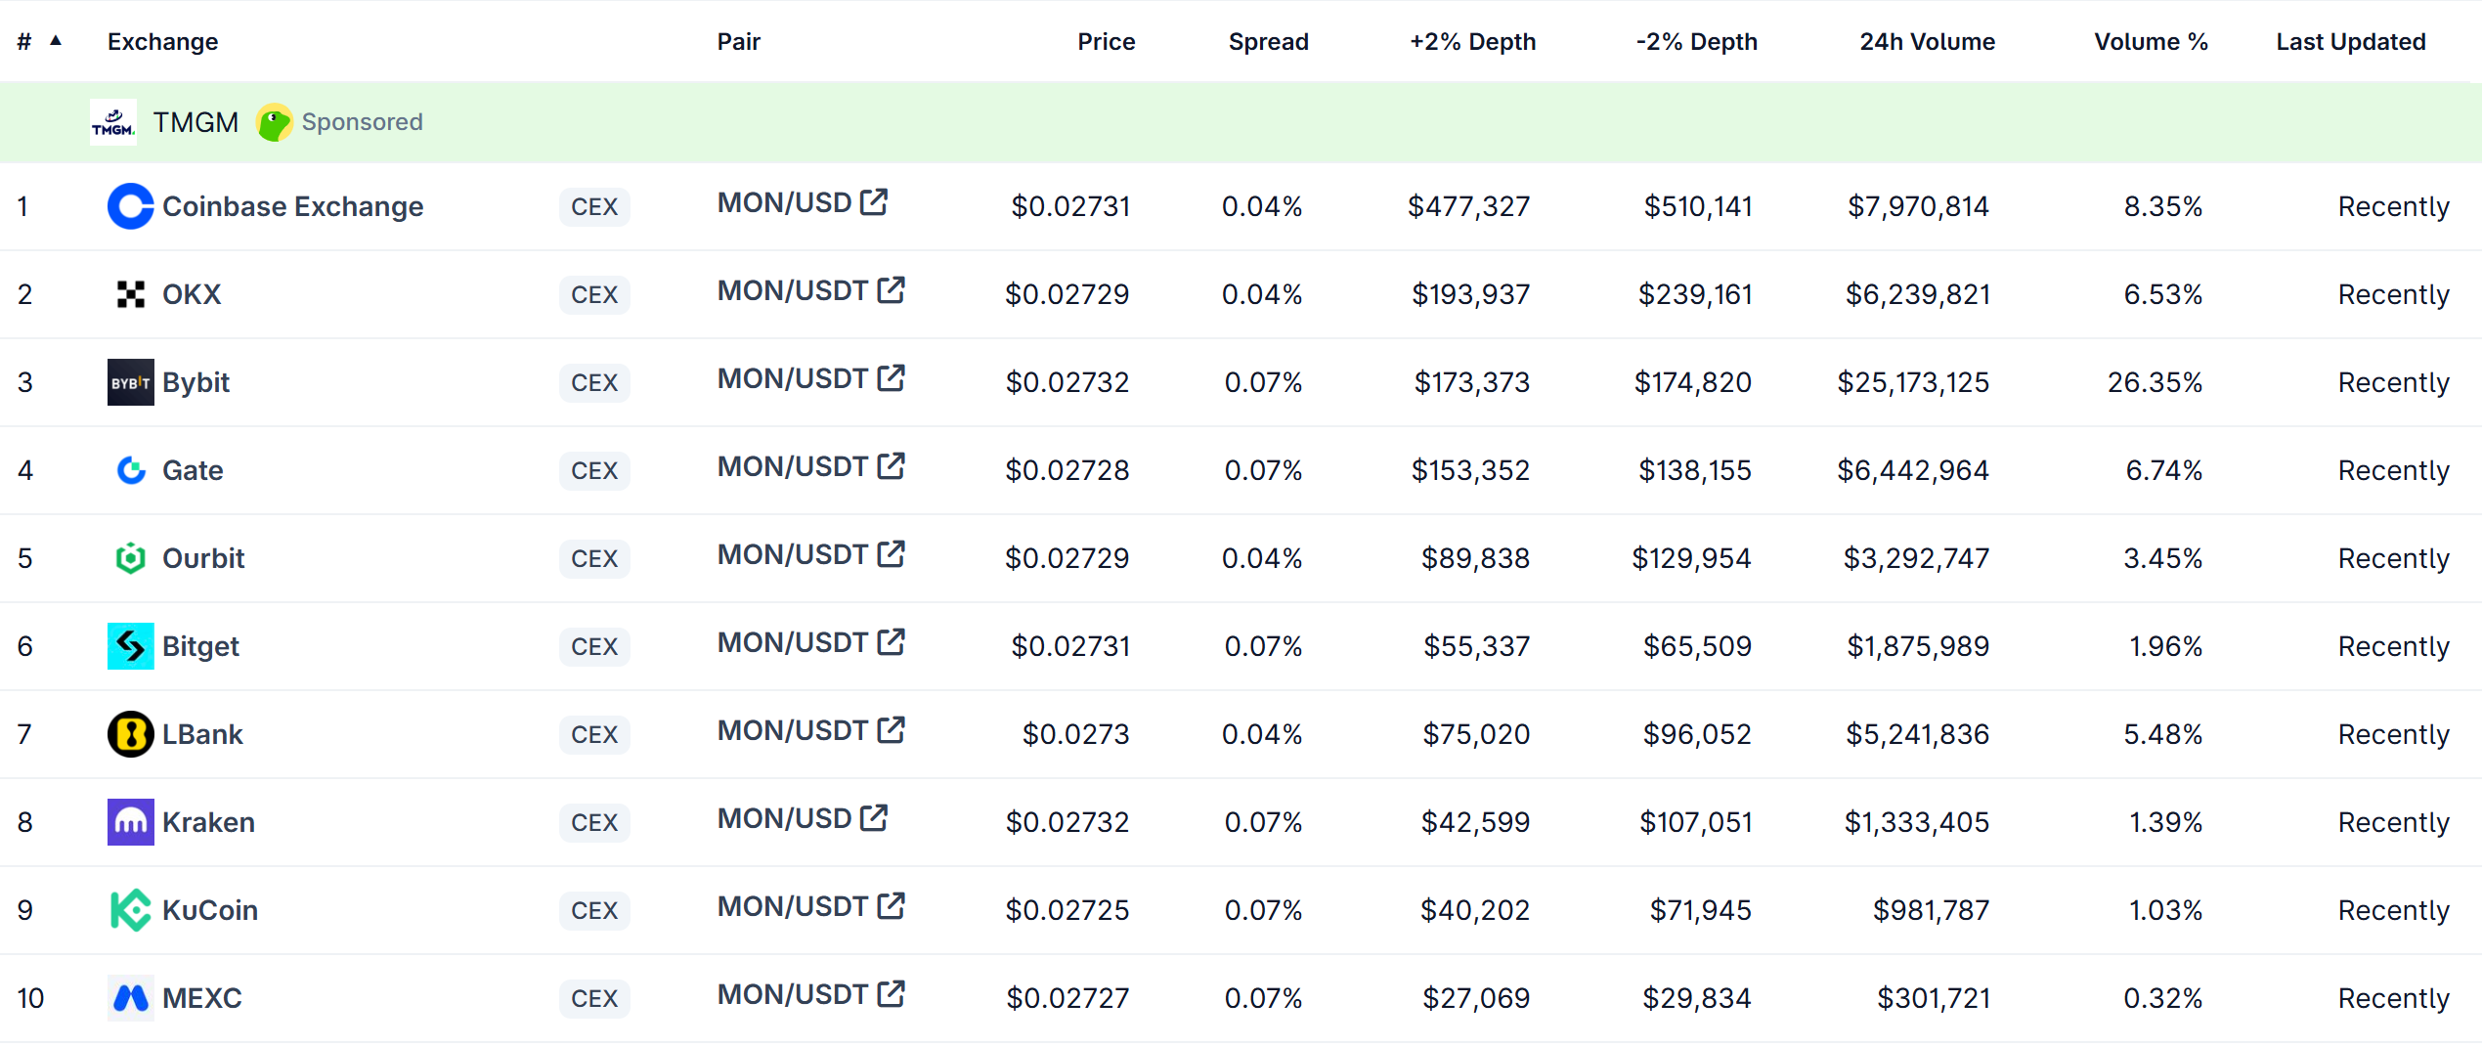Open the MON/USDT external link for Bybit

point(892,378)
